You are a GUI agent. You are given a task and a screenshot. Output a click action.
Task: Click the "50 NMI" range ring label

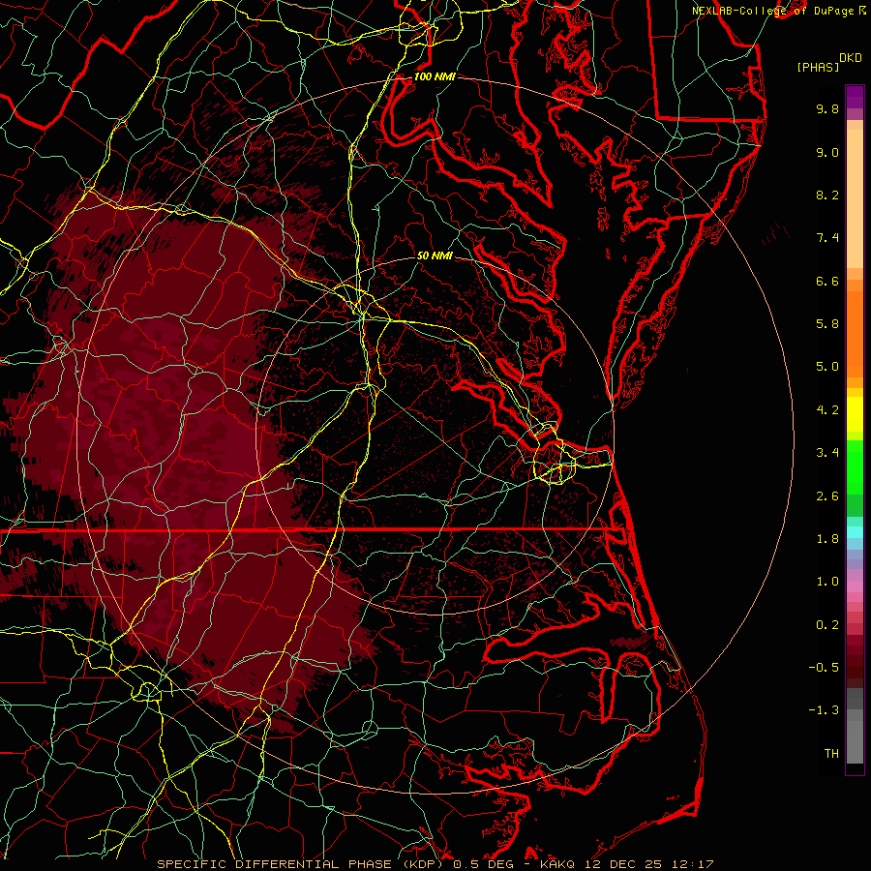435,255
